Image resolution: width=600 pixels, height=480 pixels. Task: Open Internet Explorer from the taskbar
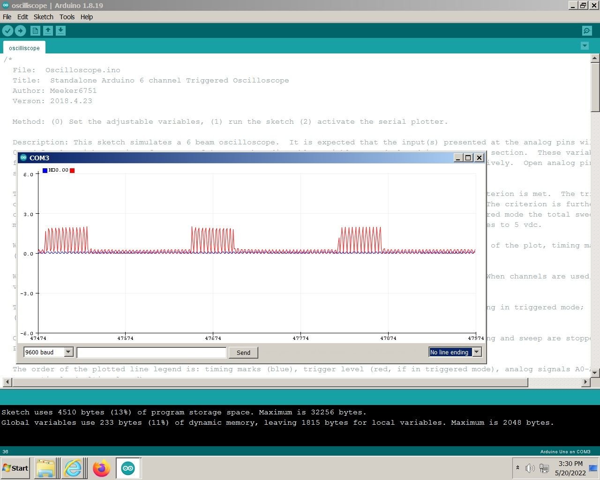coord(73,468)
